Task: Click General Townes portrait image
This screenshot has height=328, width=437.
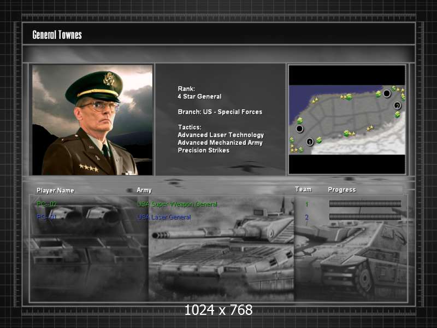Action: point(92,120)
